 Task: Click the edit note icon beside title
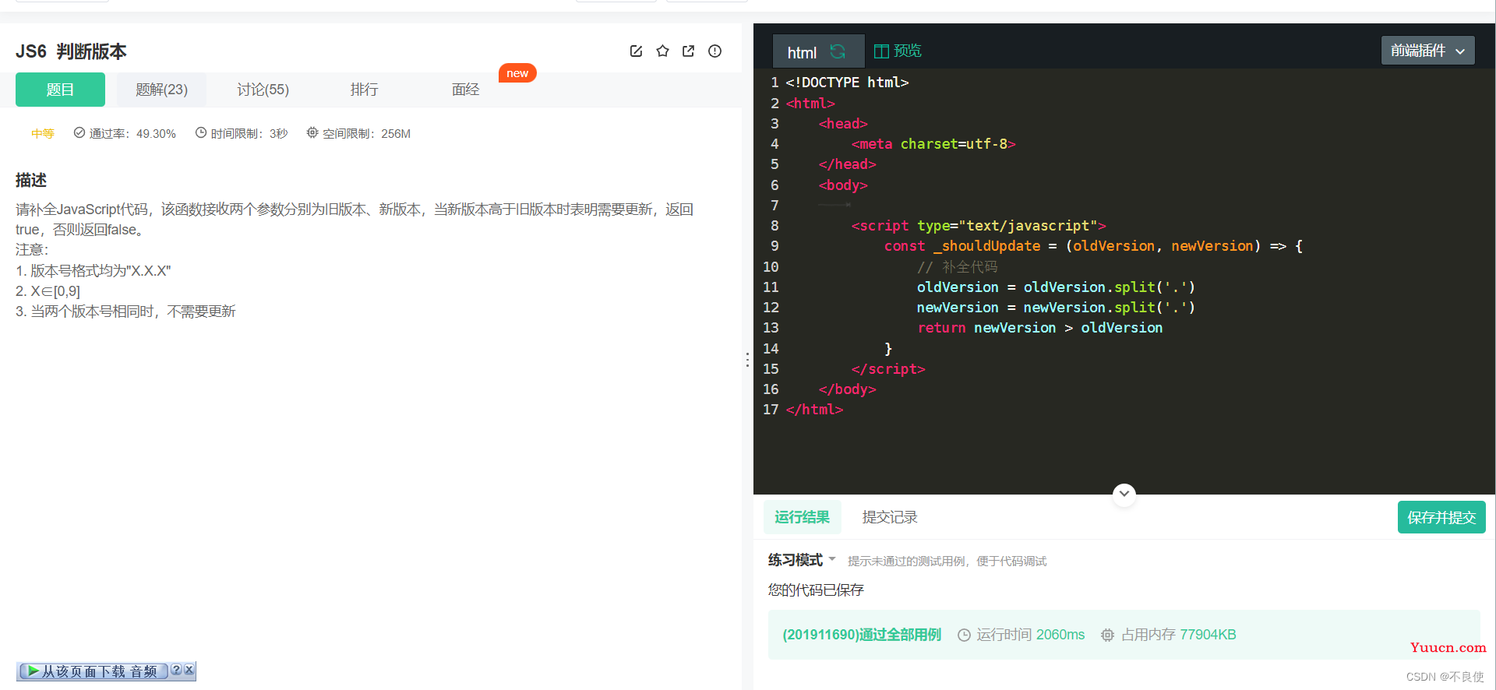click(636, 51)
